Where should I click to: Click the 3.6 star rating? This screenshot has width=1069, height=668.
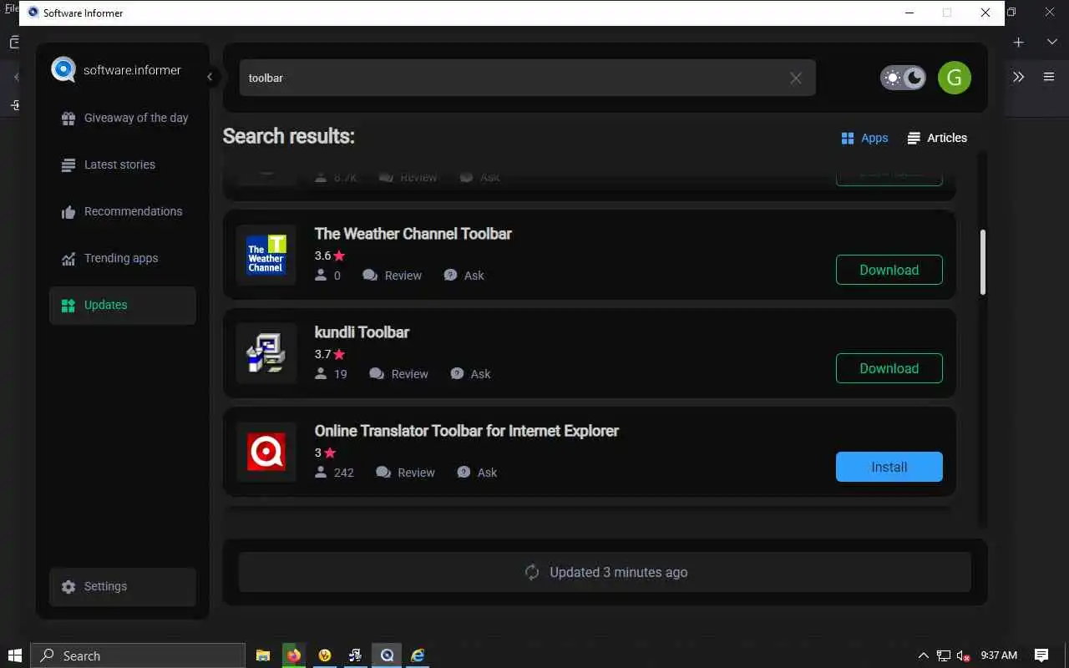click(330, 256)
